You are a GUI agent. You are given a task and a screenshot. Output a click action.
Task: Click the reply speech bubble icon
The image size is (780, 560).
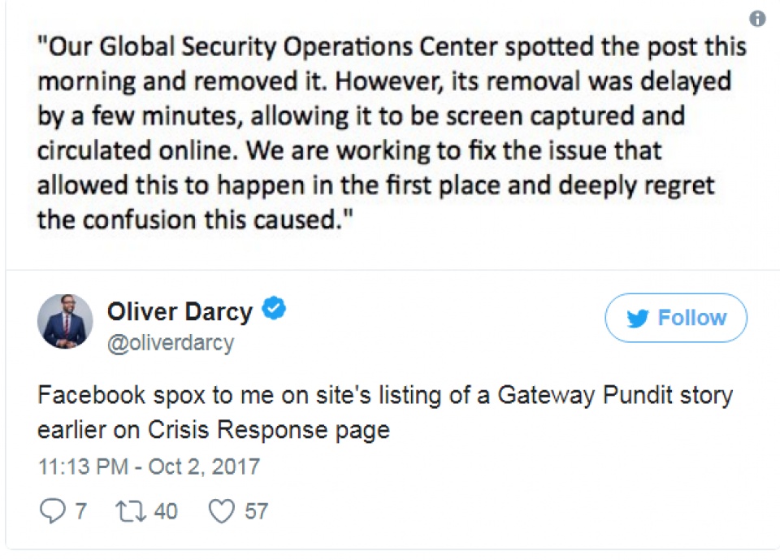(x=50, y=510)
